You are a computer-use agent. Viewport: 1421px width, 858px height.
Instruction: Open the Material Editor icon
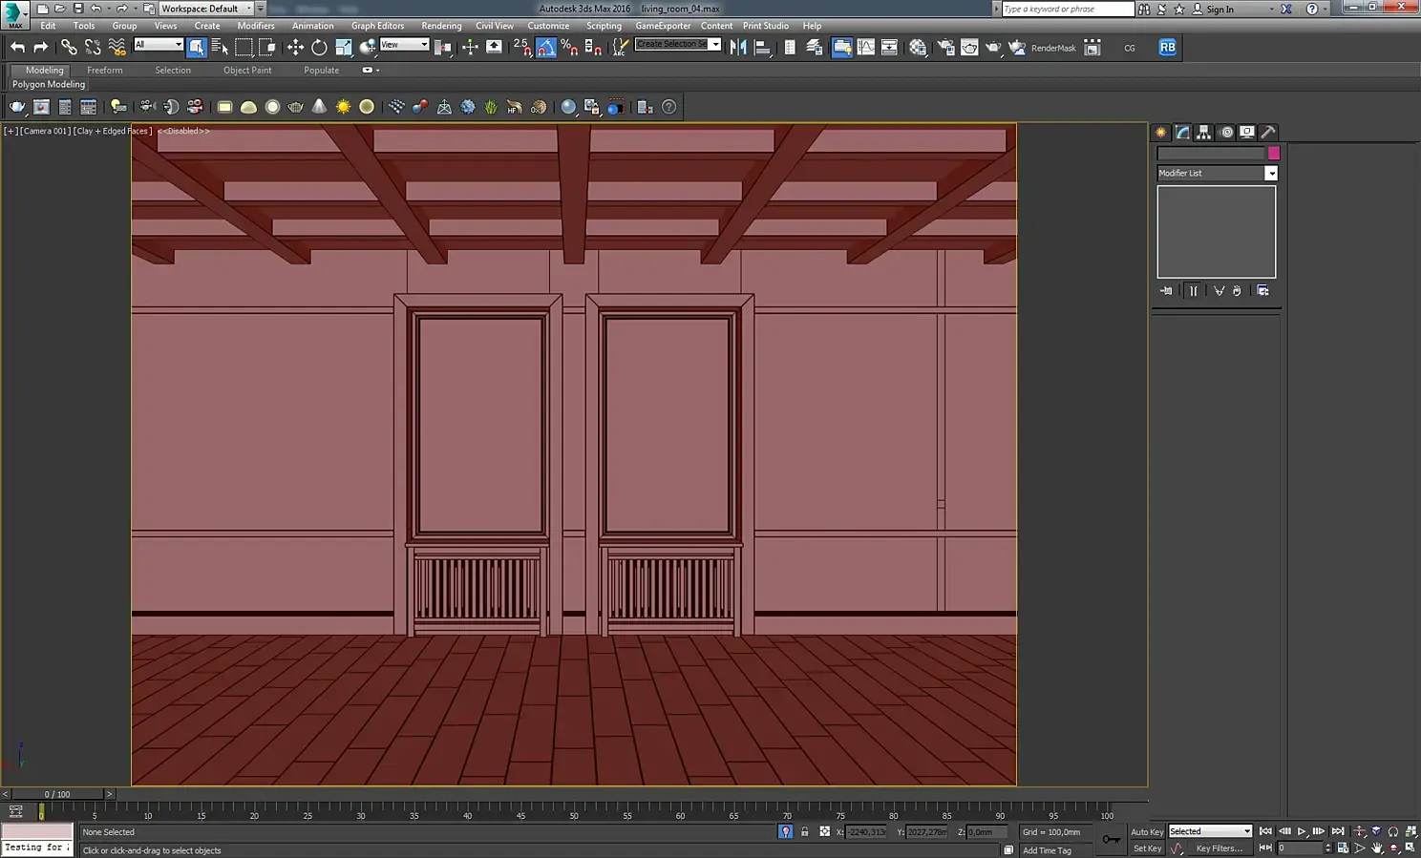(x=918, y=47)
